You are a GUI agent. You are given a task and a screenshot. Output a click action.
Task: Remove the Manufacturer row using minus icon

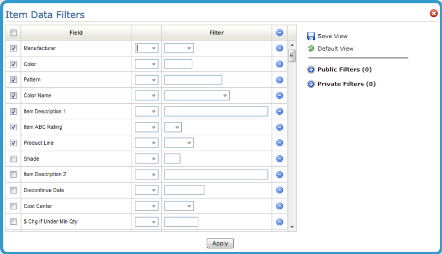[x=280, y=49]
